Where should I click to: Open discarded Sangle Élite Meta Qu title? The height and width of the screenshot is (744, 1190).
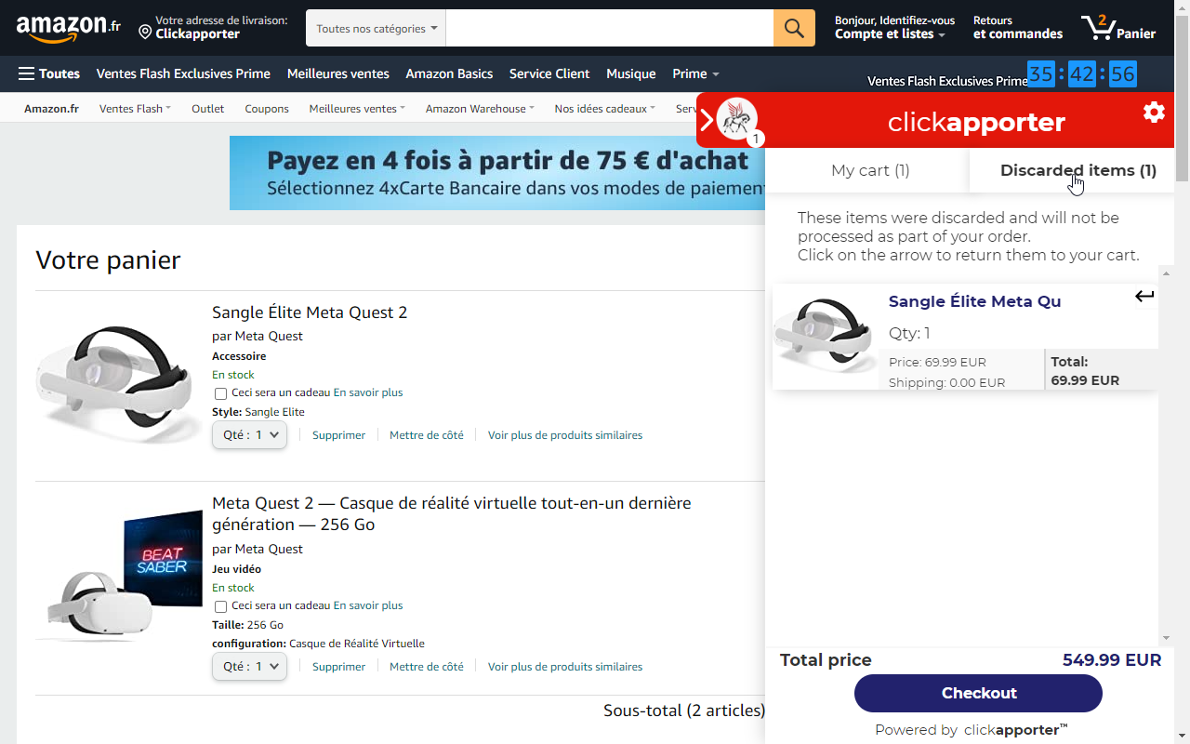974,301
